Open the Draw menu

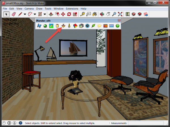point(39,9)
